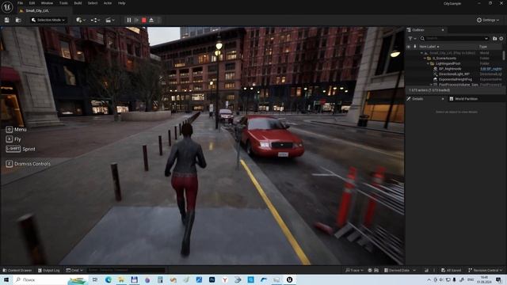Screen dimensions: 507x285
Task: Sort by the Type column
Action: coord(483,47)
